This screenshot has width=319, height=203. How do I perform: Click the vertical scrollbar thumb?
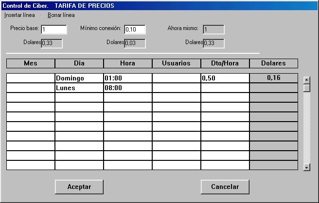point(306,88)
